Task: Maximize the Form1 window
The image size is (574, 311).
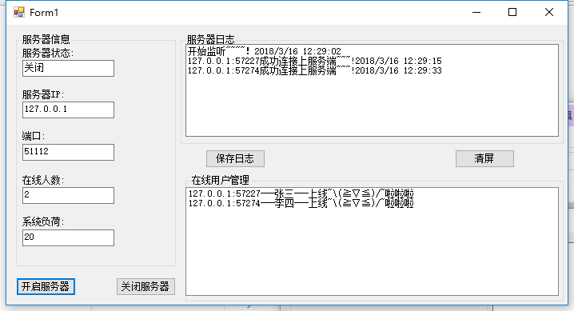Action: coord(512,13)
